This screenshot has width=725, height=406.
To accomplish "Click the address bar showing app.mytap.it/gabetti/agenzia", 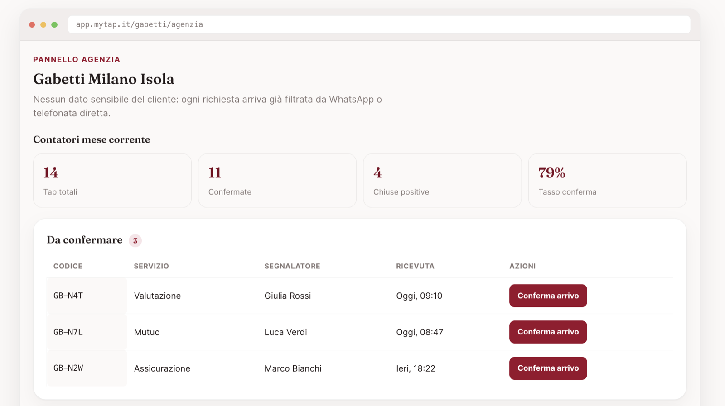I will point(379,24).
